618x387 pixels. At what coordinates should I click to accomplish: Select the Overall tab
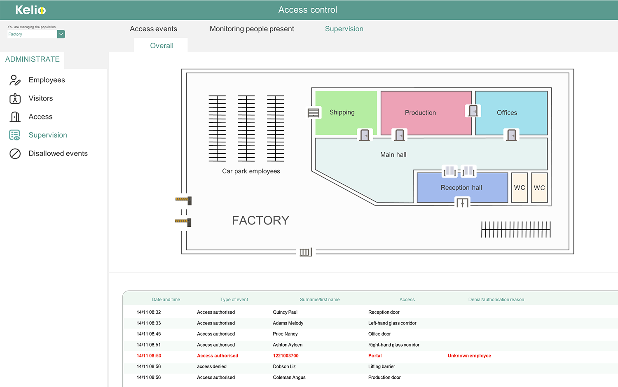pos(161,46)
